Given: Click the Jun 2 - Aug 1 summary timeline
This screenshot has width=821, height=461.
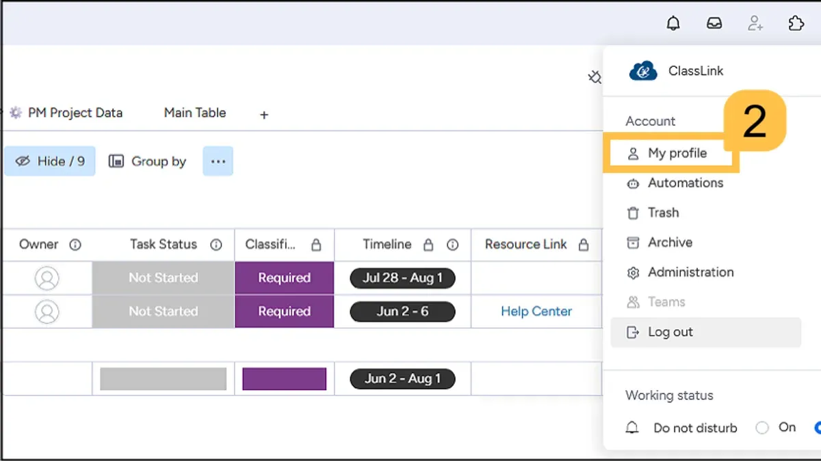Looking at the screenshot, I should click(402, 378).
